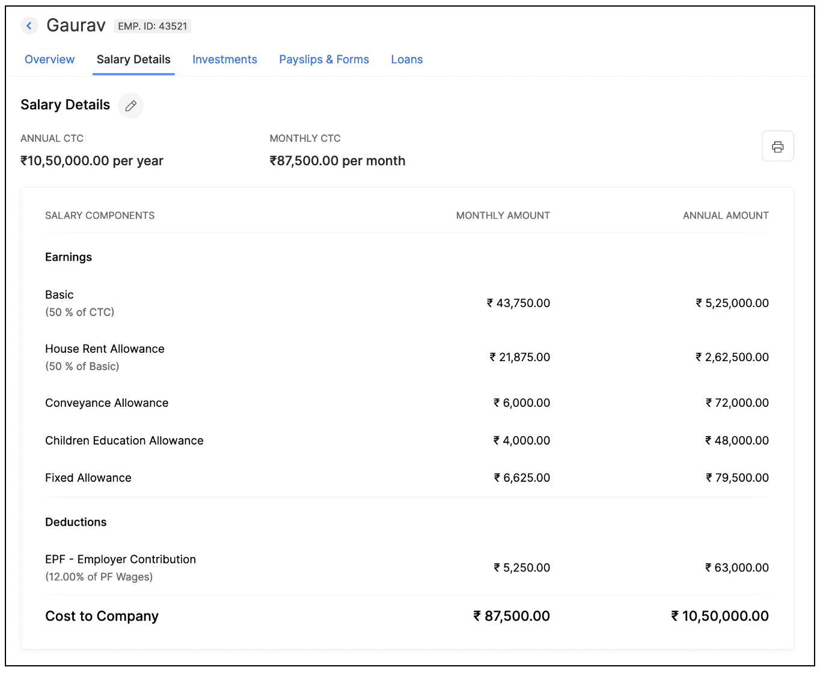Click the MONTHLY CTC caption

click(305, 139)
